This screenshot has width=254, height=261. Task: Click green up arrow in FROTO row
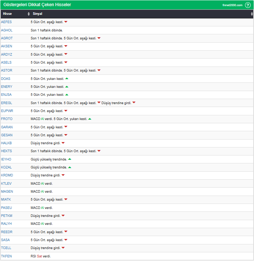pyautogui.click(x=90, y=119)
